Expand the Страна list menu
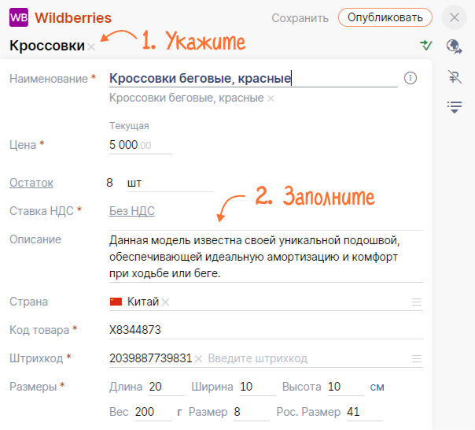The image size is (475, 430). click(417, 302)
